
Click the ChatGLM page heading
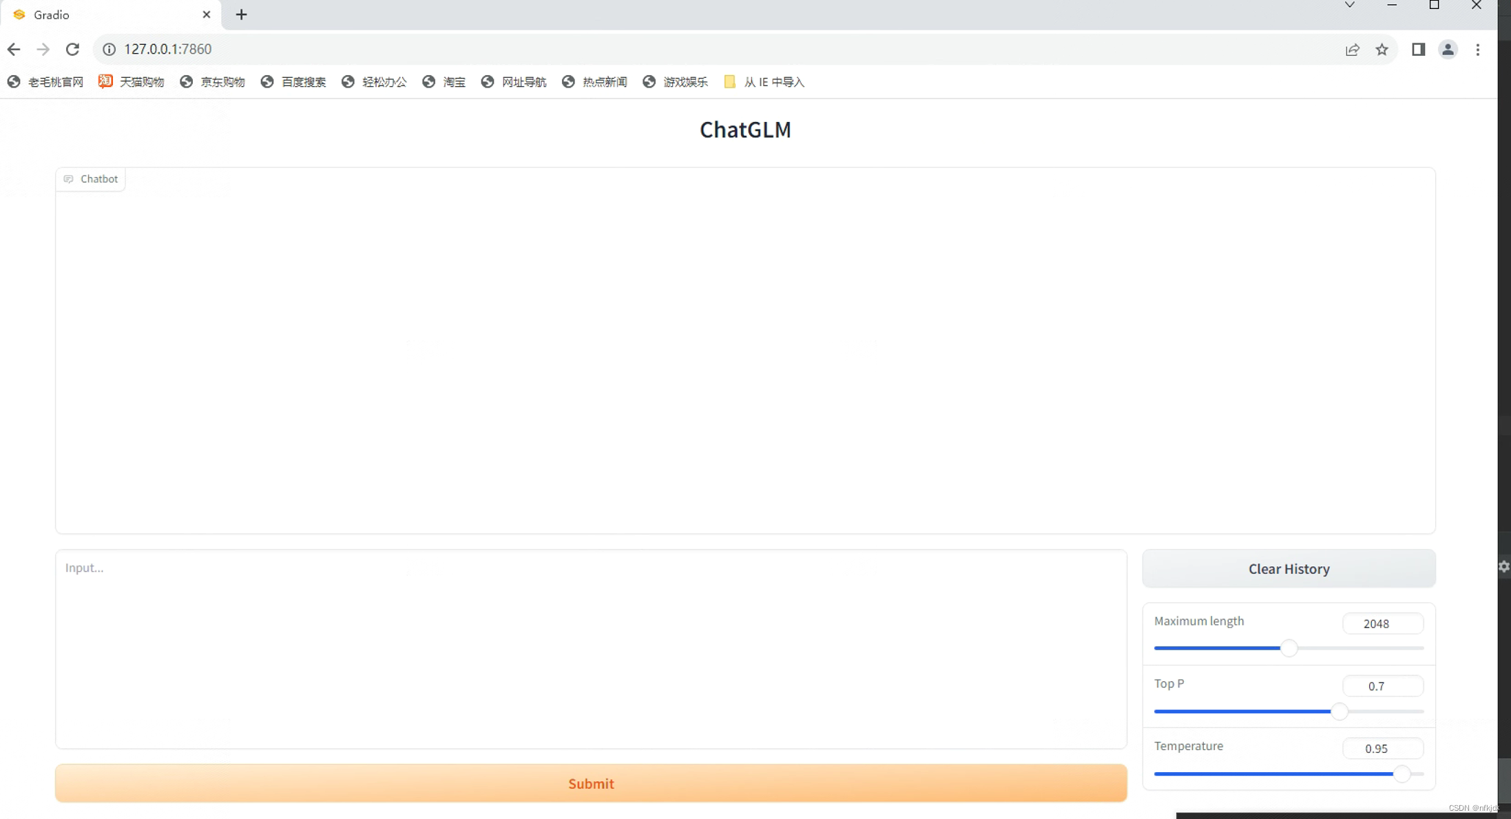pos(745,129)
